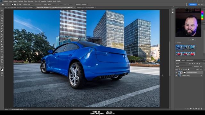Open the Arquivo menu
The width and height of the screenshot is (205, 115).
coord(5,1)
